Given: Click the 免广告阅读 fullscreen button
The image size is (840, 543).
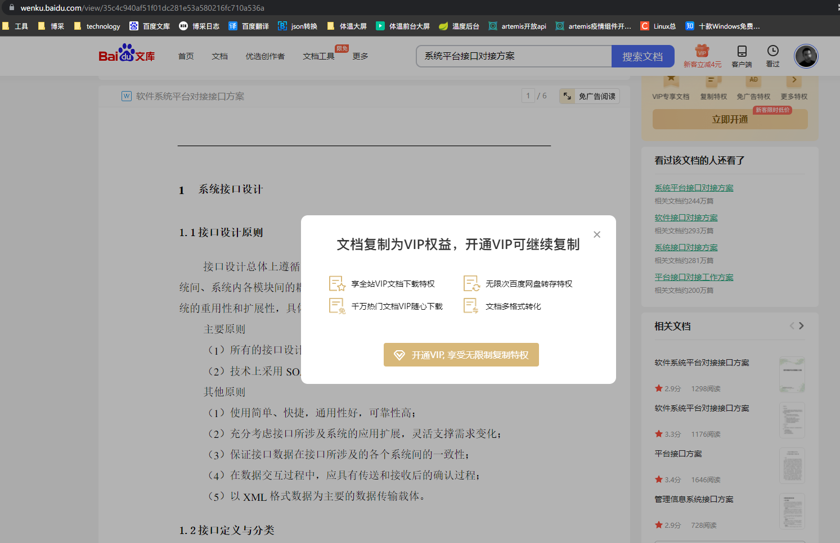Looking at the screenshot, I should click(x=590, y=96).
